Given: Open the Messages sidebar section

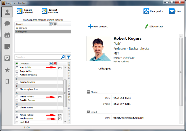Looking at the screenshot, I should pos(7,23).
